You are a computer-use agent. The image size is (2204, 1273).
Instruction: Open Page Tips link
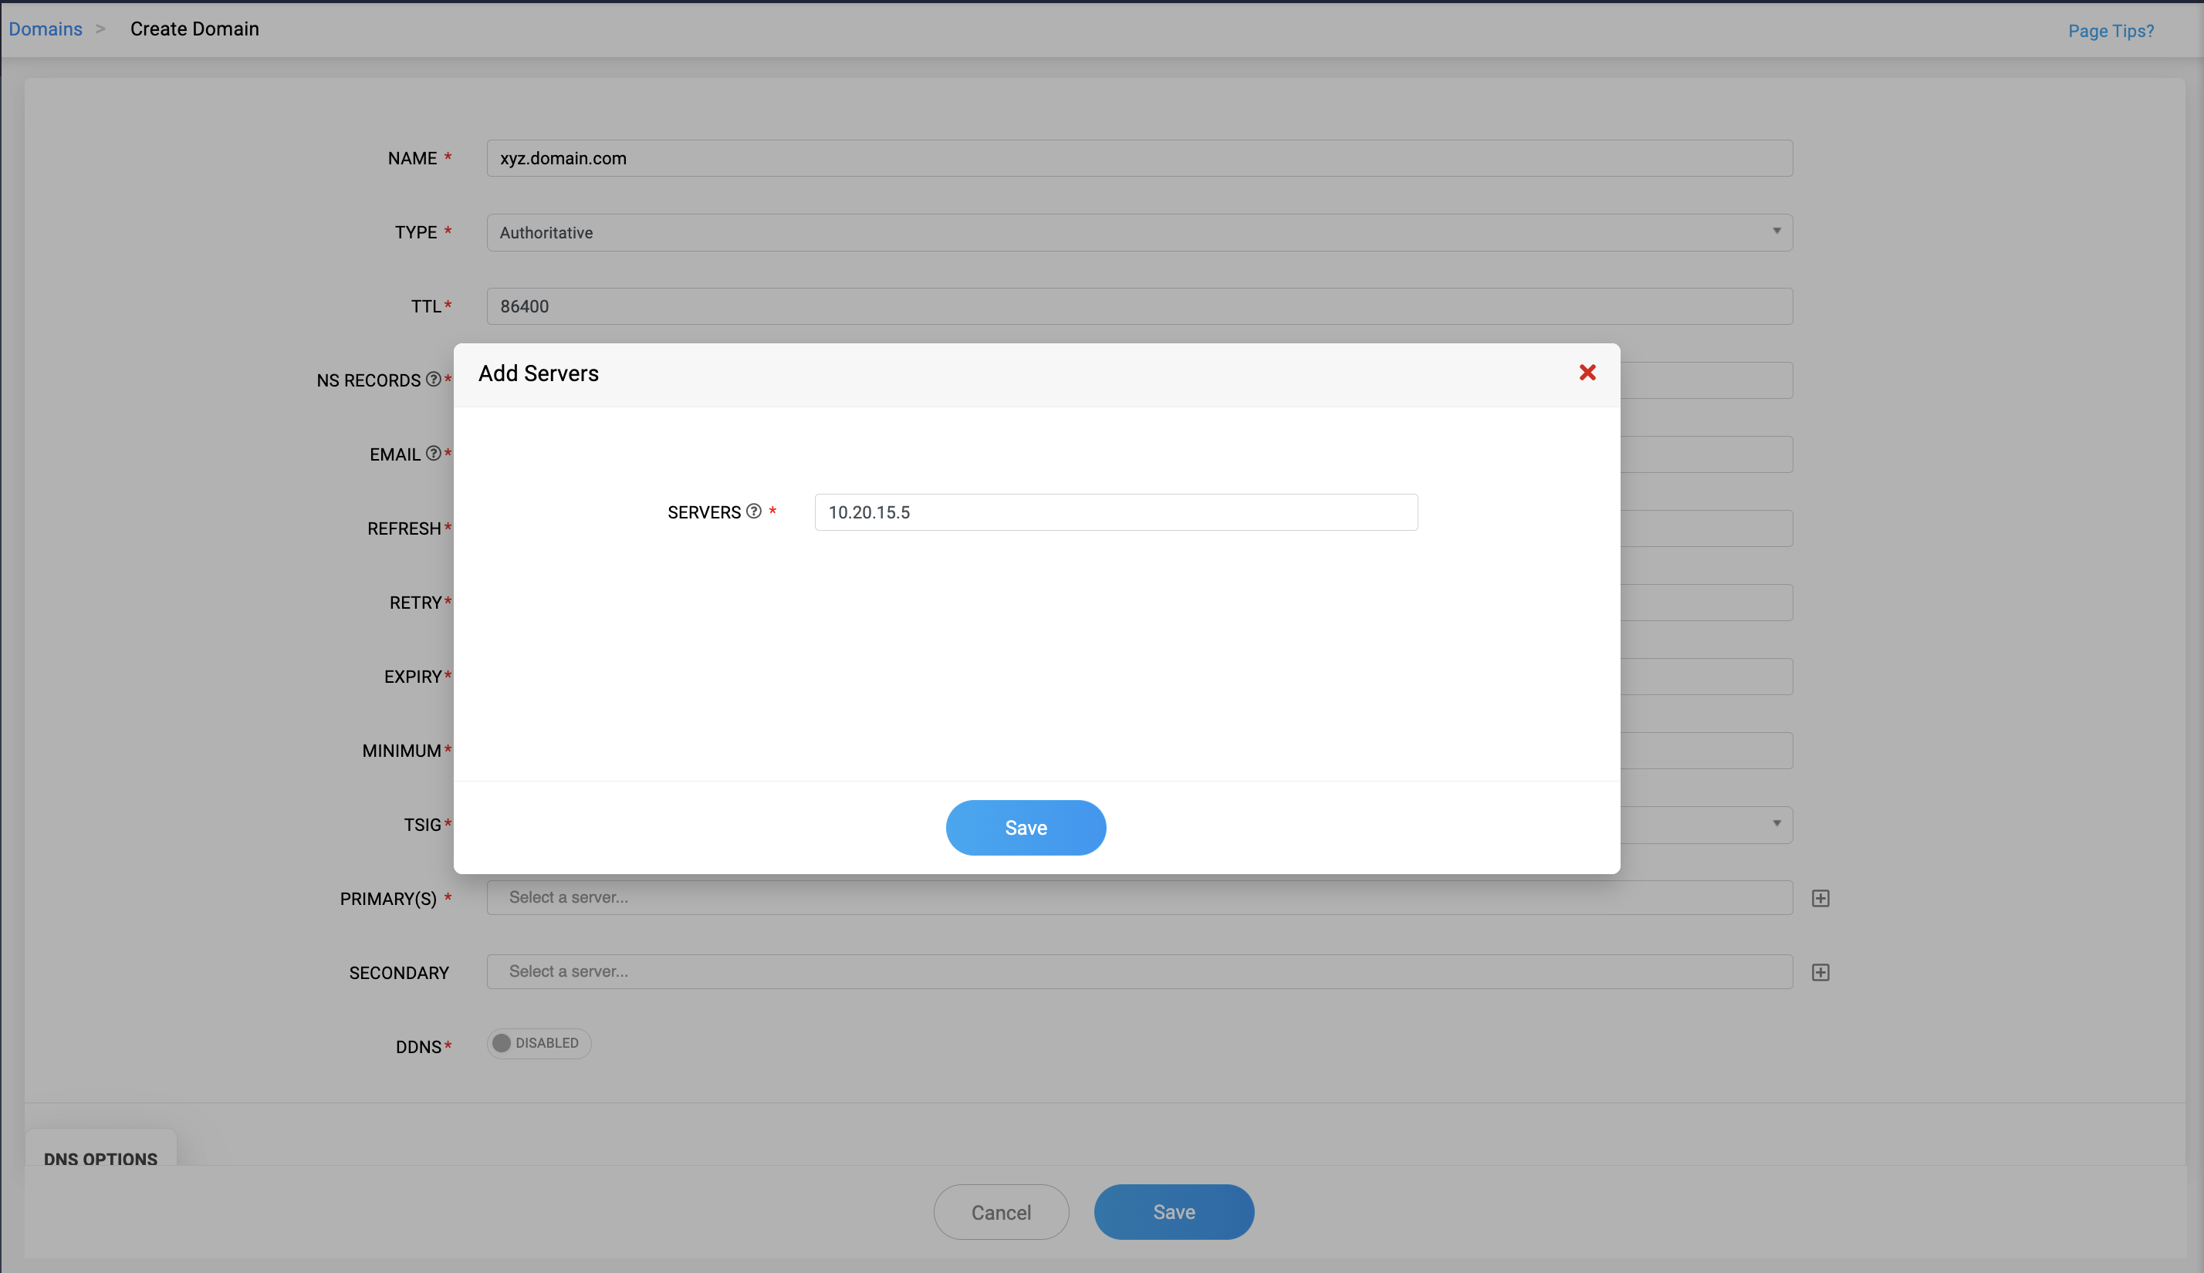2110,32
